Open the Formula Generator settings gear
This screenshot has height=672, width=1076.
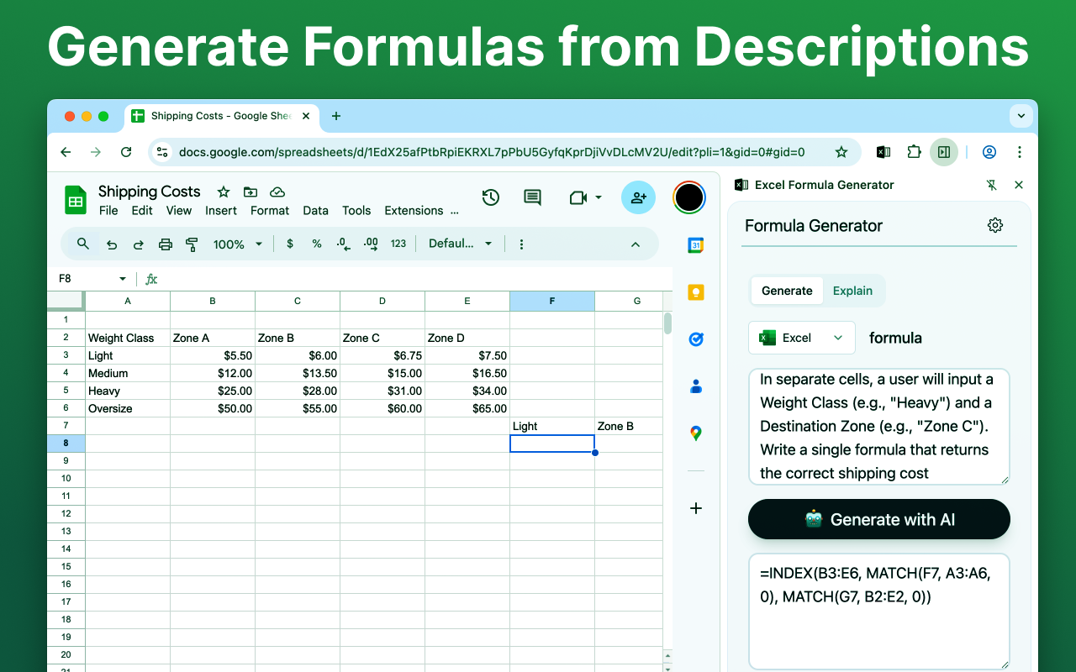[995, 225]
